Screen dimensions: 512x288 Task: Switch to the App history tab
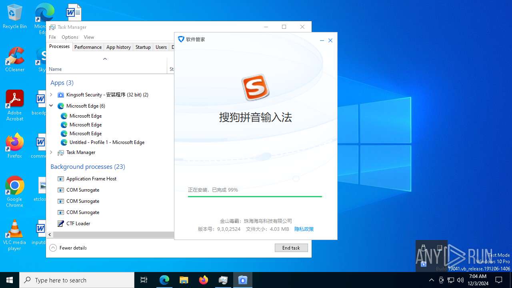(118, 47)
